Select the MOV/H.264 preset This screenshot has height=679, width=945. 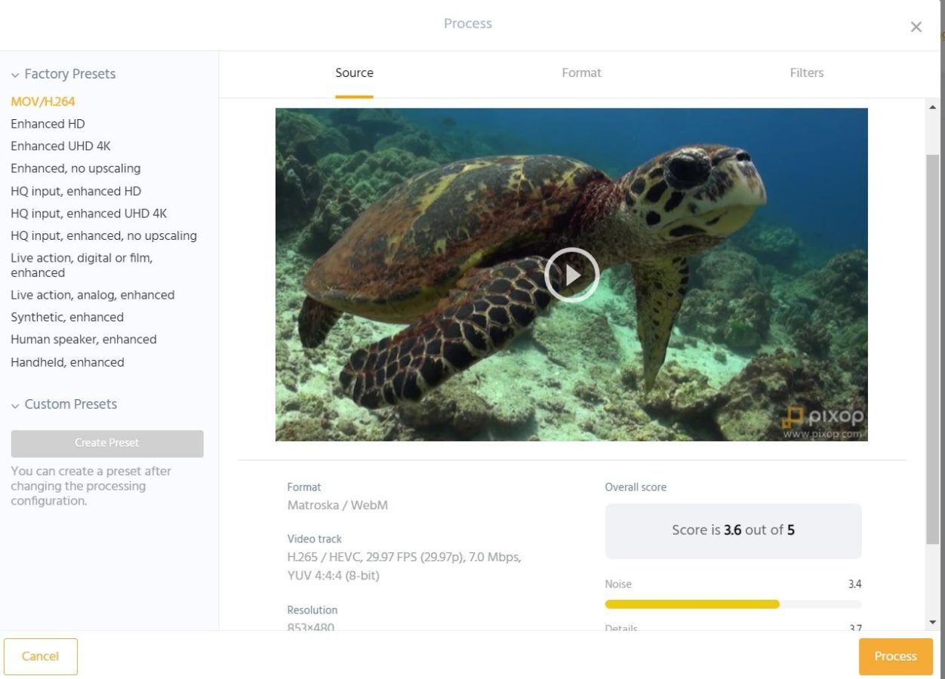tap(42, 101)
